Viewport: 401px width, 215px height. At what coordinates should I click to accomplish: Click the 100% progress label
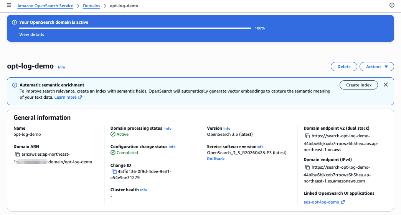[259, 28]
